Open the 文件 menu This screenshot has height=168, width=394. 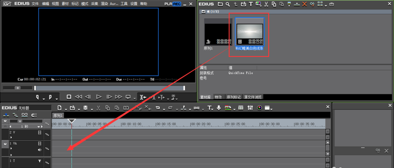click(x=35, y=4)
